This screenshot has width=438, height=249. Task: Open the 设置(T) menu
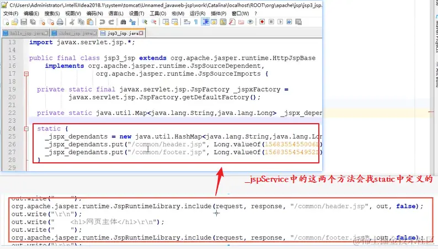tap(136, 13)
